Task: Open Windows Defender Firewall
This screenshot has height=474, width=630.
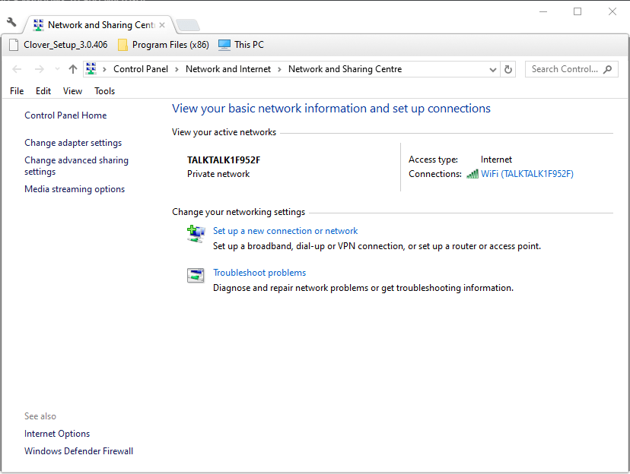Action: click(x=79, y=451)
